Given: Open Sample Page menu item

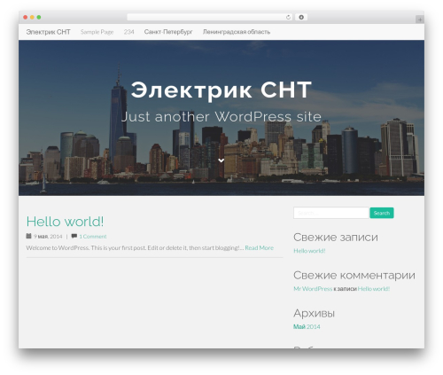Looking at the screenshot, I should point(97,32).
